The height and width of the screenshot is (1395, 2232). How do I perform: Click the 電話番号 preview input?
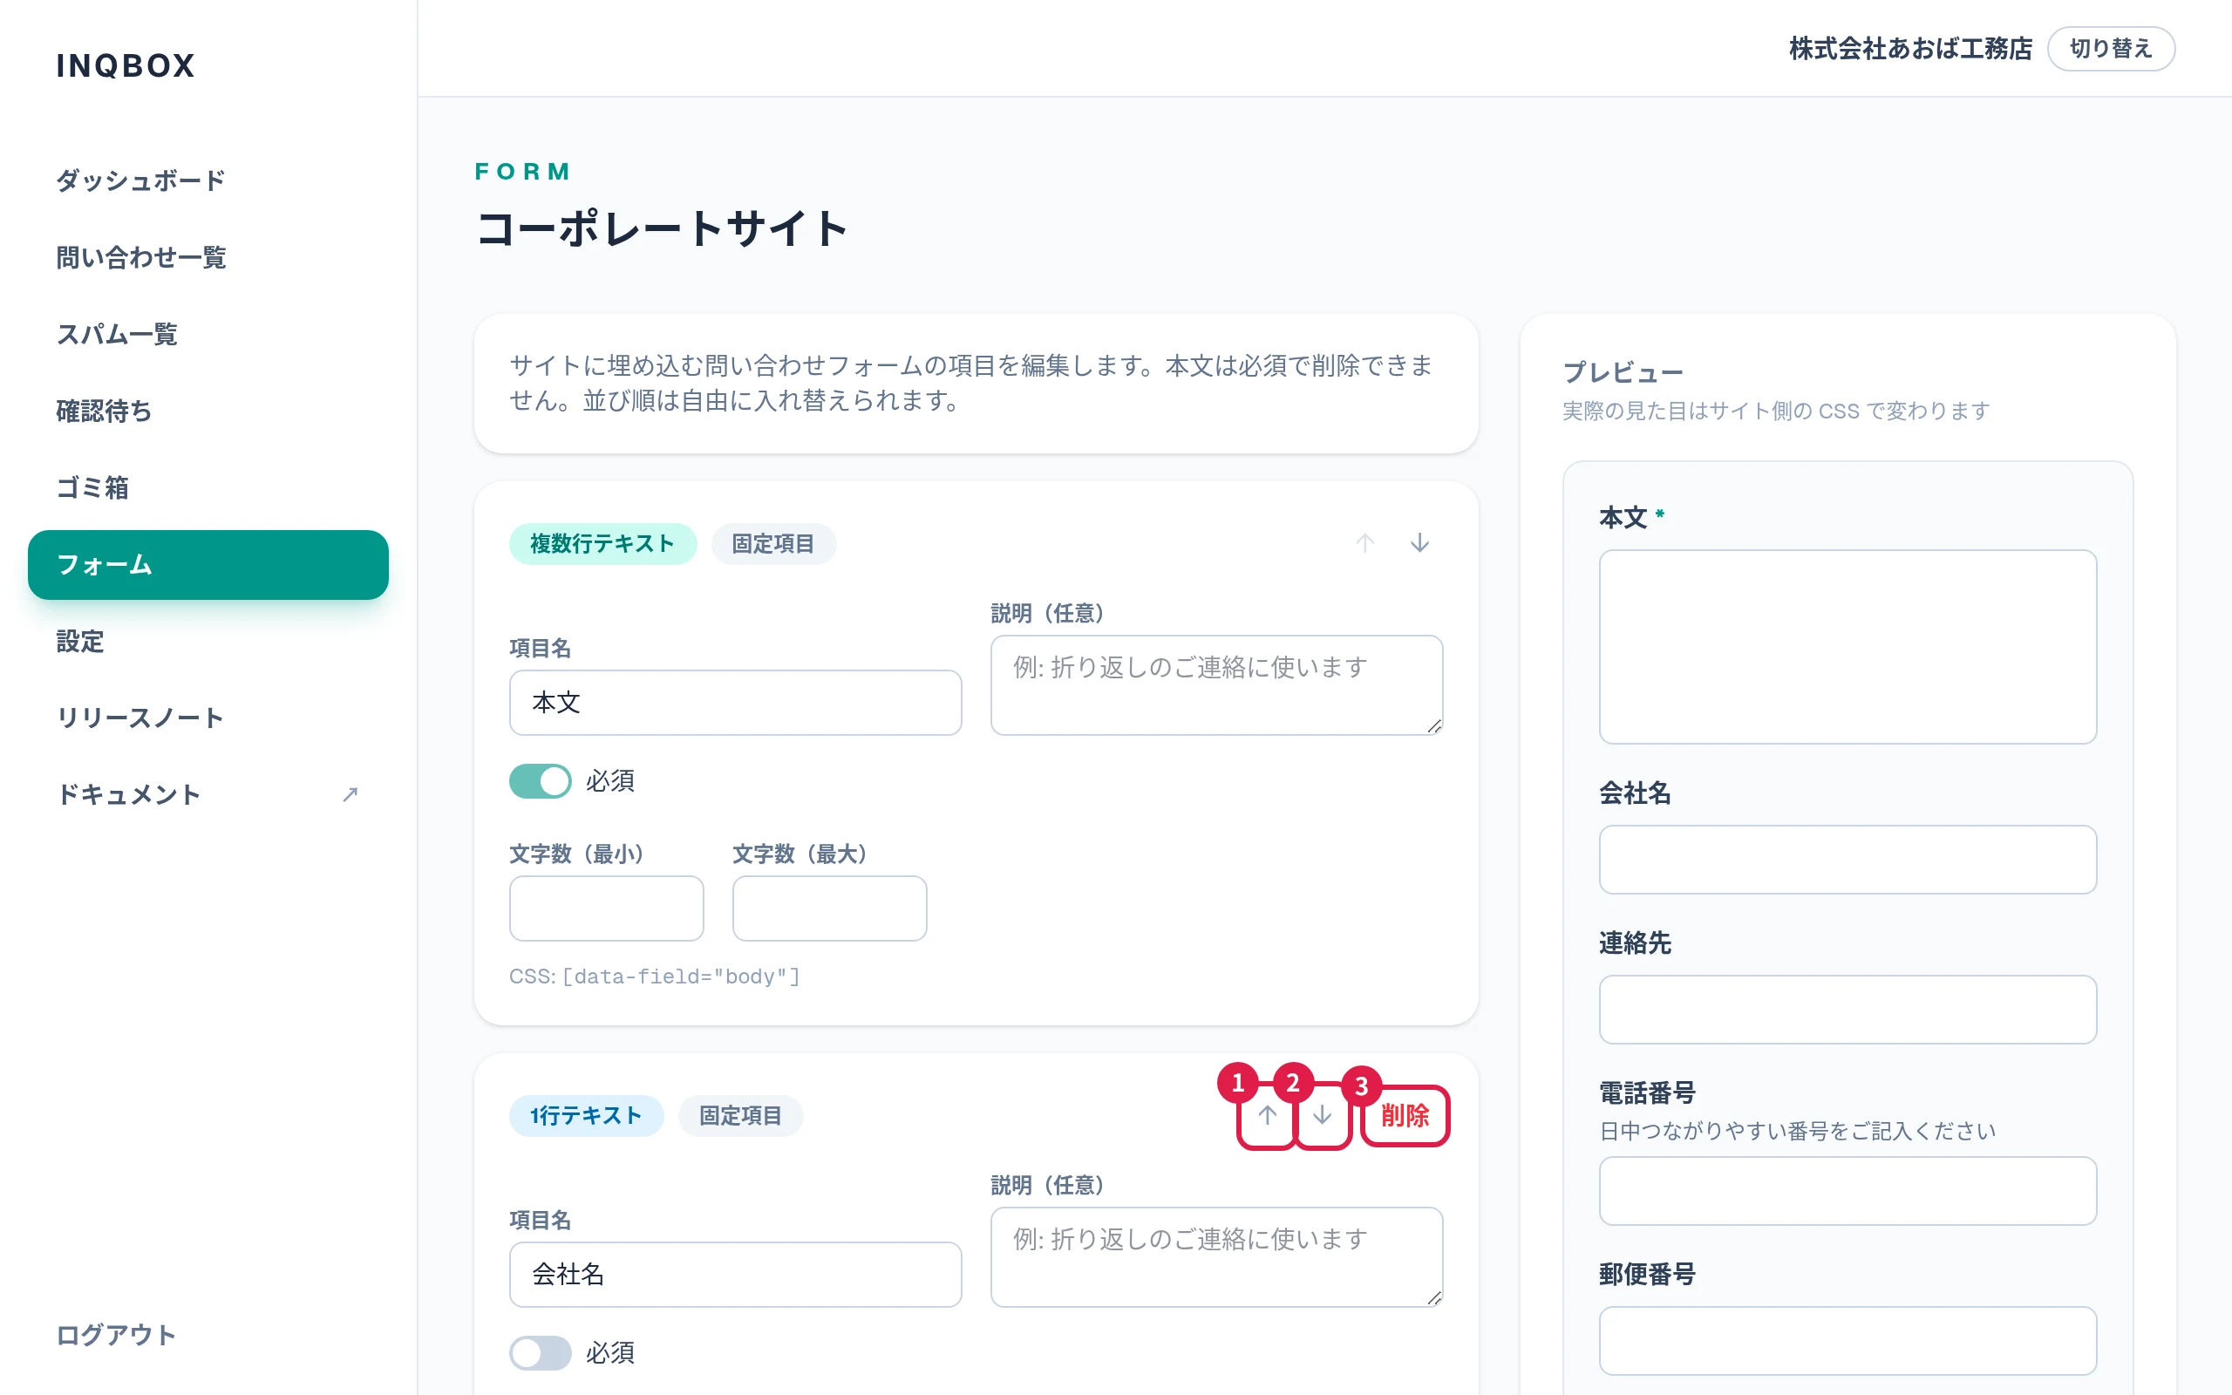pos(1848,1191)
